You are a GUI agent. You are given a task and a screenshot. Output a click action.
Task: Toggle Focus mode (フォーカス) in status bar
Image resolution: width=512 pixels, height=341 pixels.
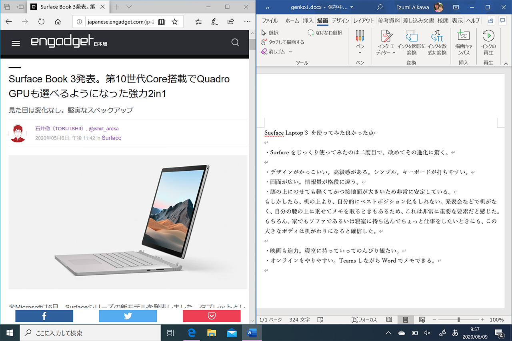tap(364, 320)
